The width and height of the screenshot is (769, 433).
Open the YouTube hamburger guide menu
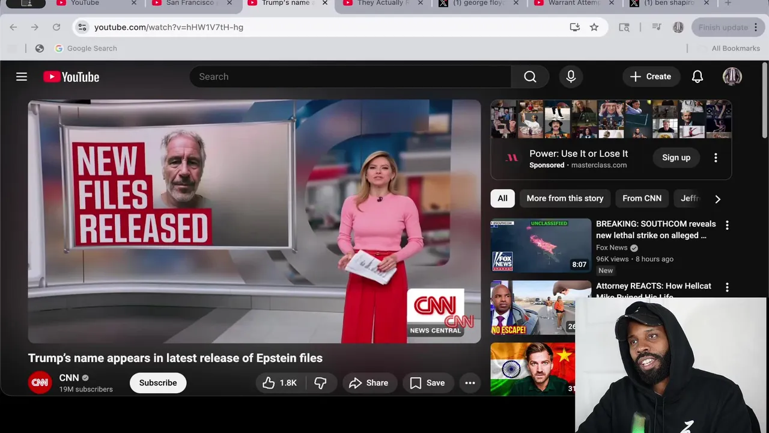22,77
